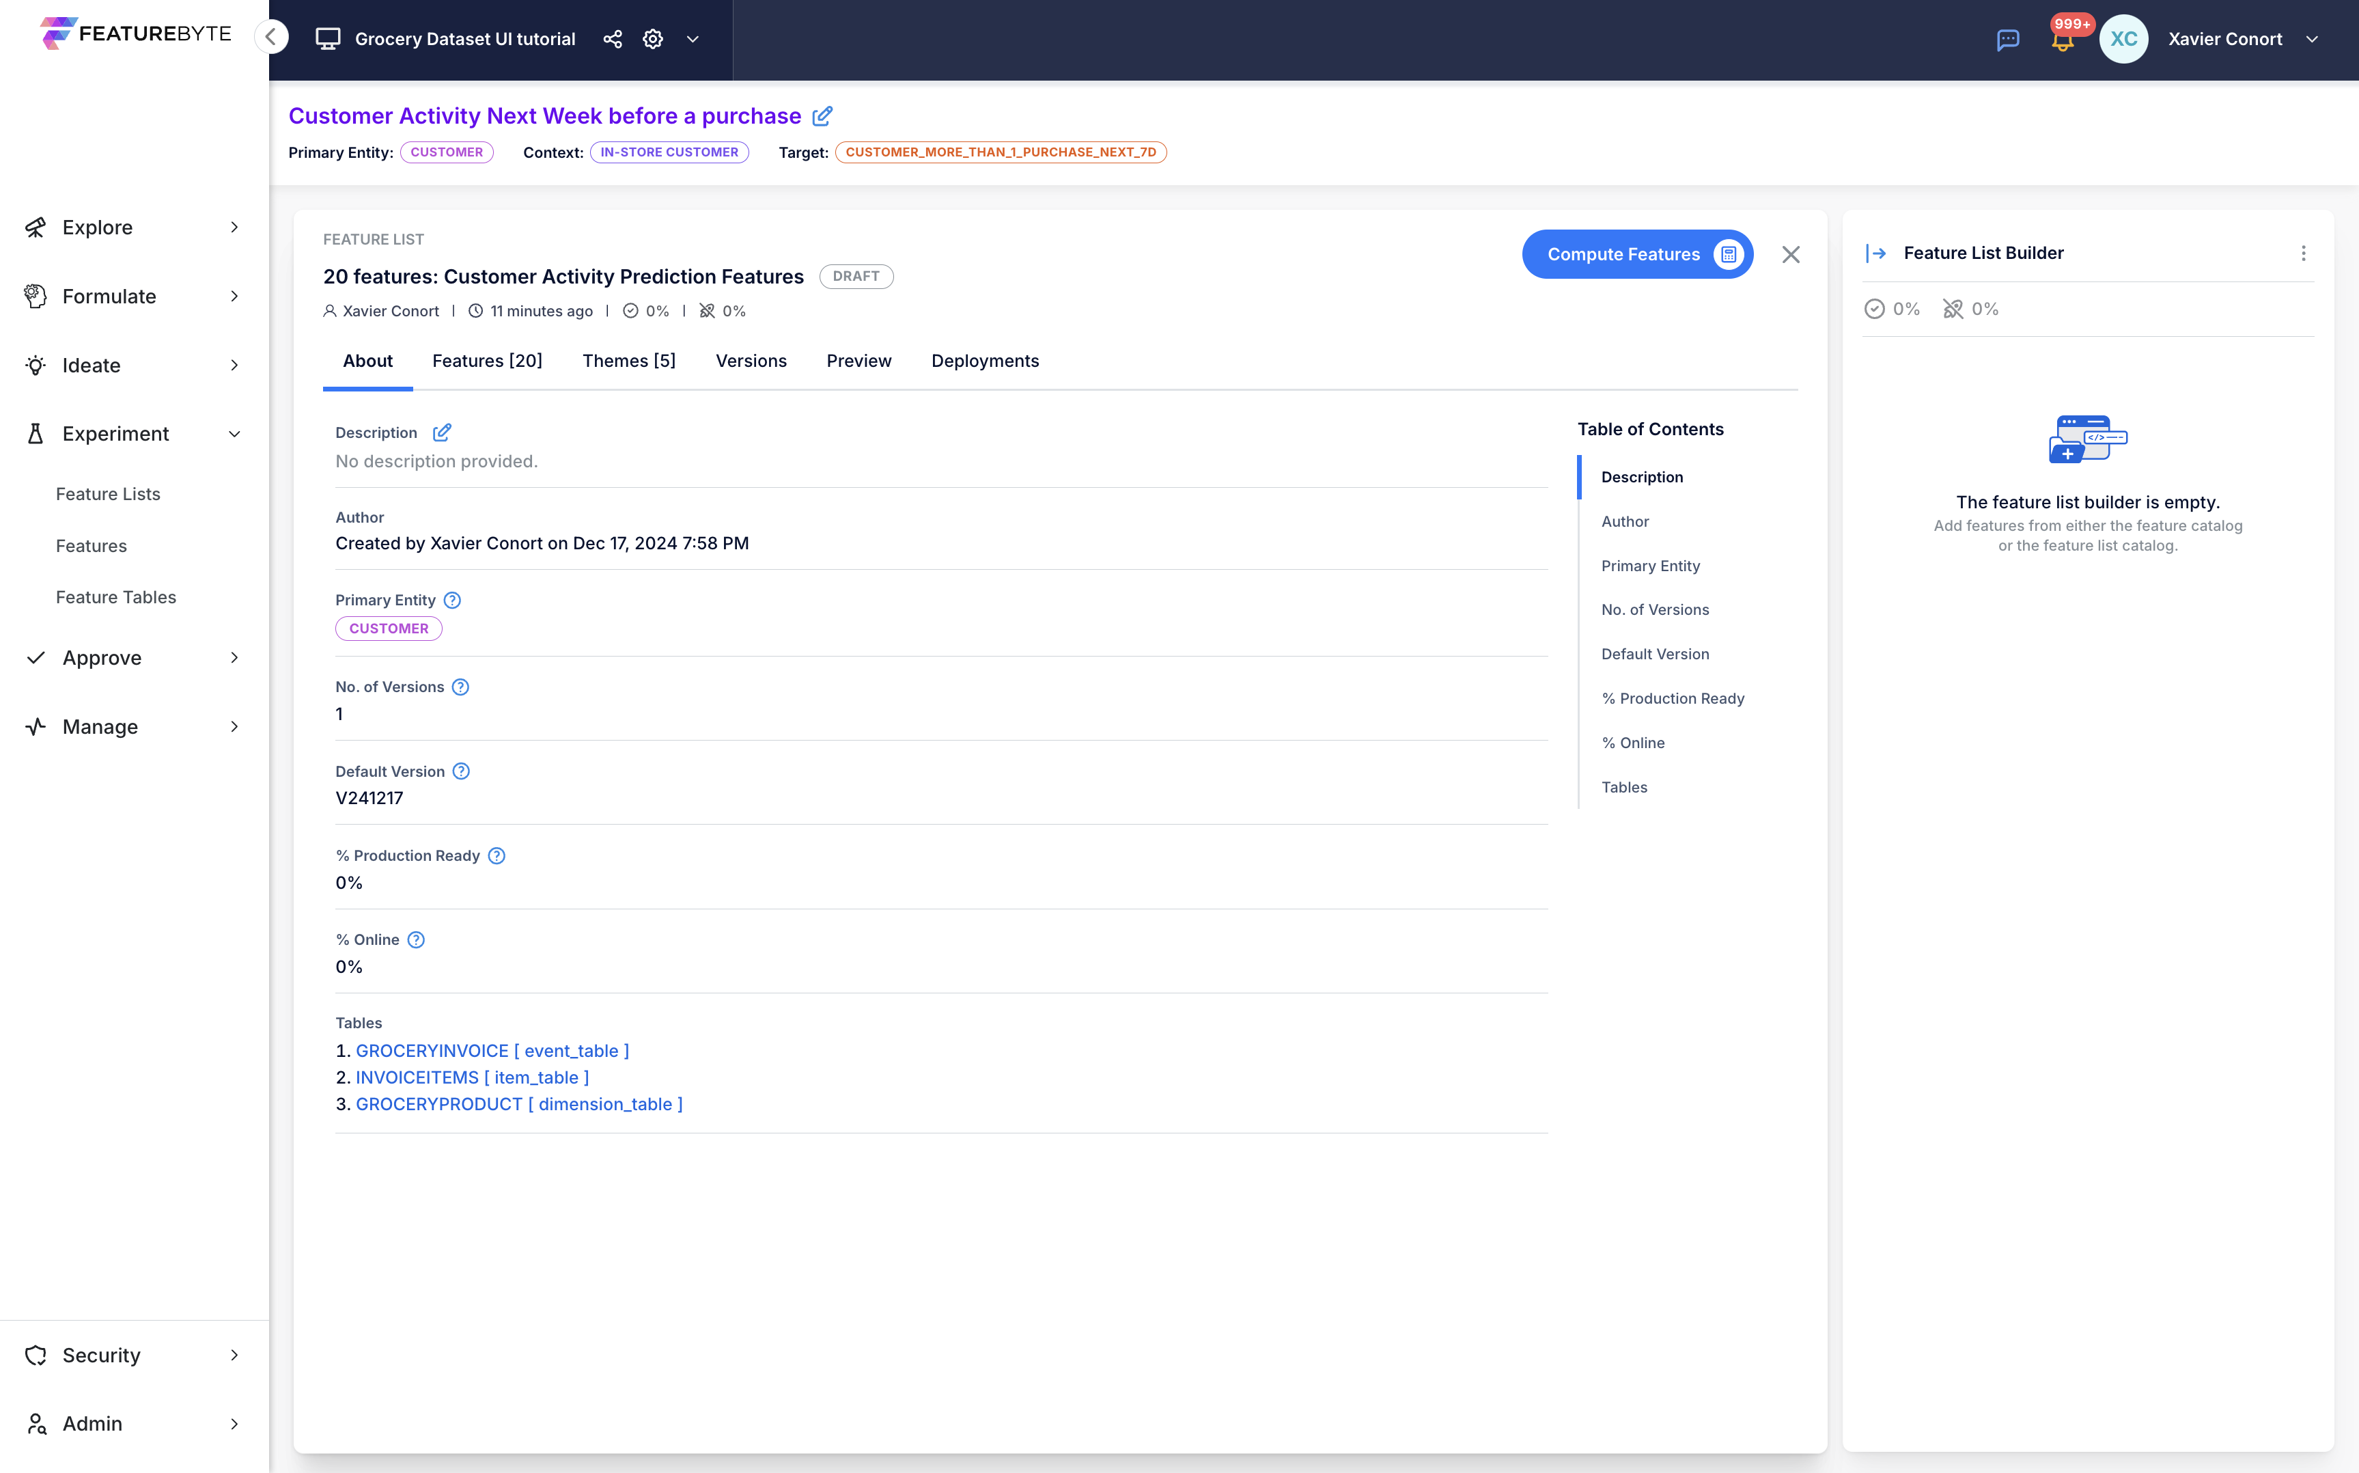The width and height of the screenshot is (2359, 1473).
Task: Collapse the left sidebar chevron button
Action: point(272,37)
